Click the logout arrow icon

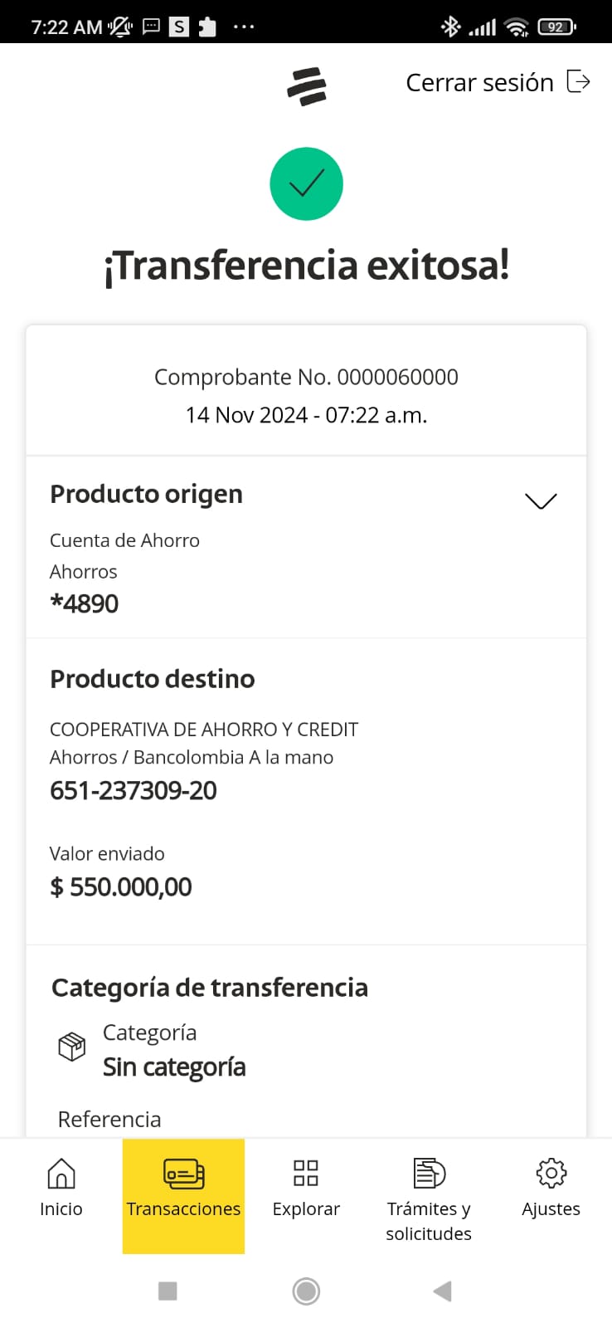coord(578,81)
